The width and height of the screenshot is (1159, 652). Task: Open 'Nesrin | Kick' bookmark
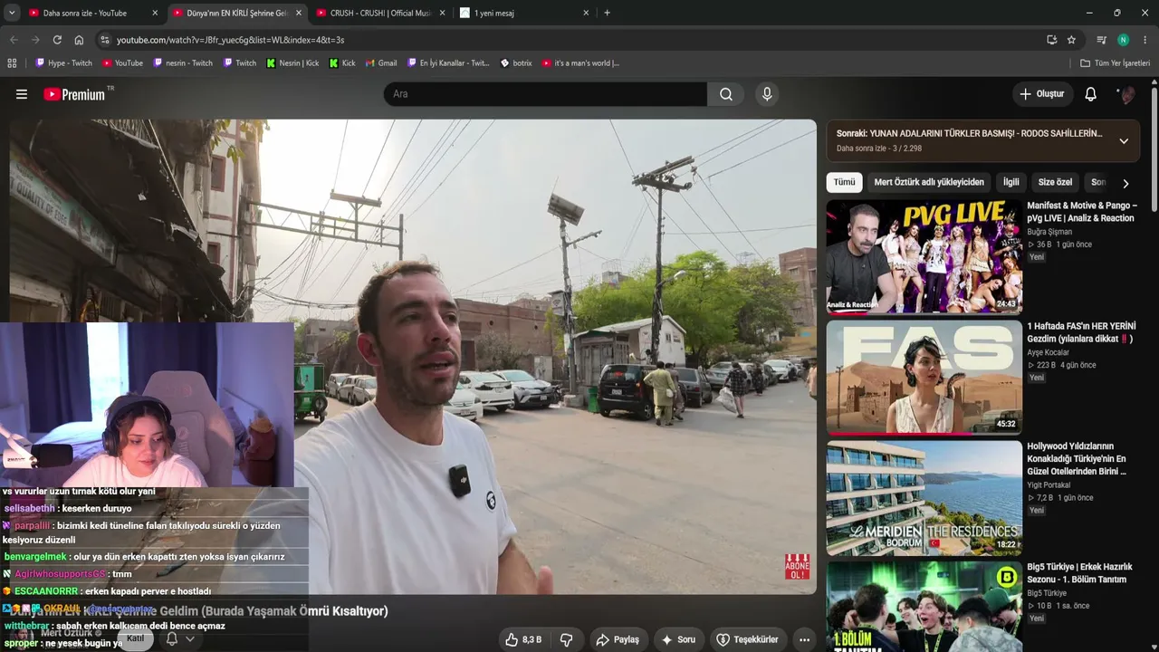click(292, 63)
